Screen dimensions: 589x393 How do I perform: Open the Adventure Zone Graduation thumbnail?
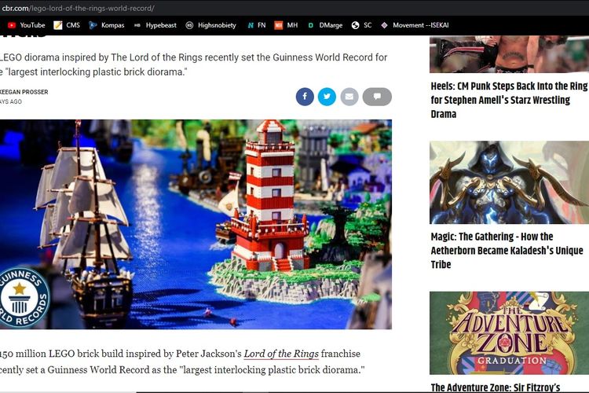[508, 332]
